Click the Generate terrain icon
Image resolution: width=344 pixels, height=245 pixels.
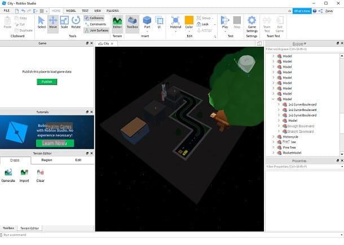tap(8, 172)
